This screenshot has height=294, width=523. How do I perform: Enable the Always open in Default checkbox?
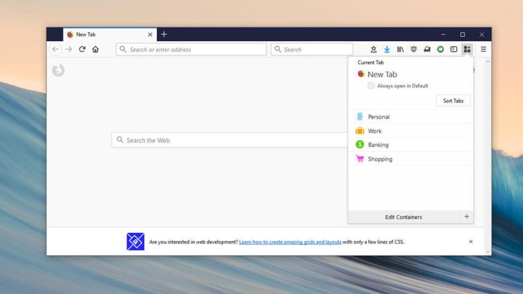[371, 86]
